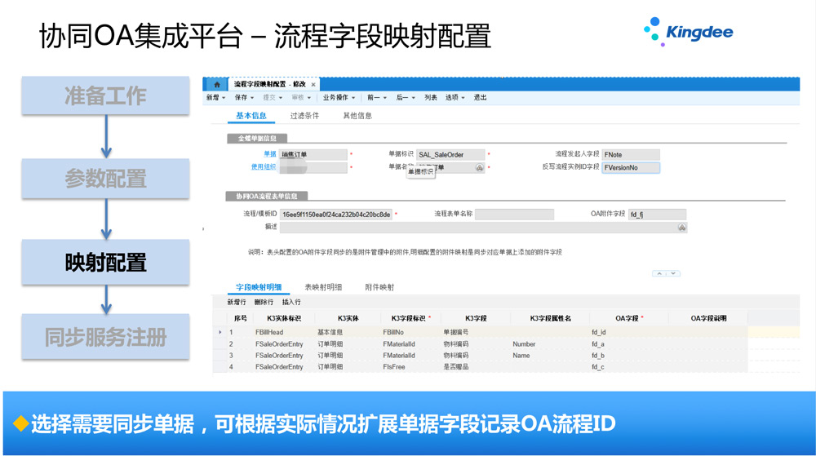Focus the 单据标识 field SAL_SaleOrder
Screen dimensions: 816x456
point(450,154)
